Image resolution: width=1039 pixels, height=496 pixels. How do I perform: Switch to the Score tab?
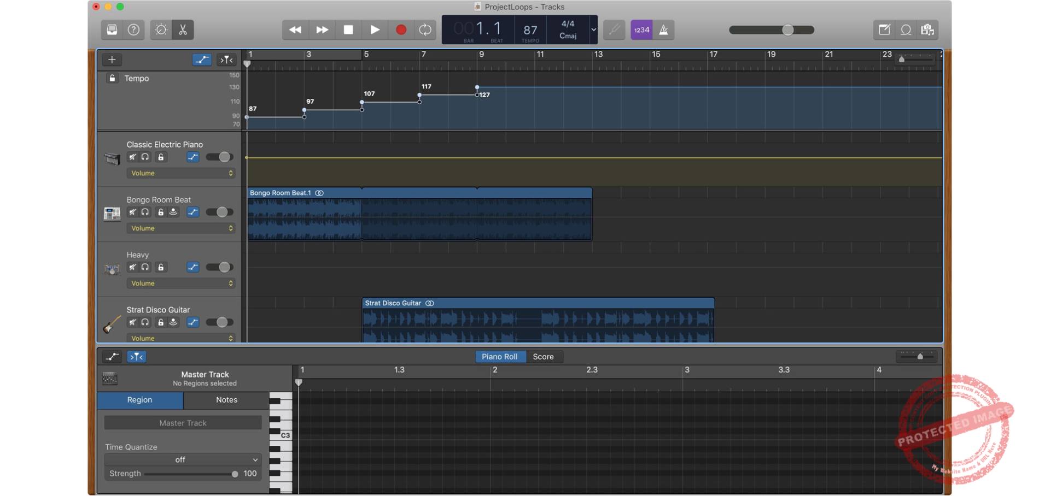[x=543, y=357]
